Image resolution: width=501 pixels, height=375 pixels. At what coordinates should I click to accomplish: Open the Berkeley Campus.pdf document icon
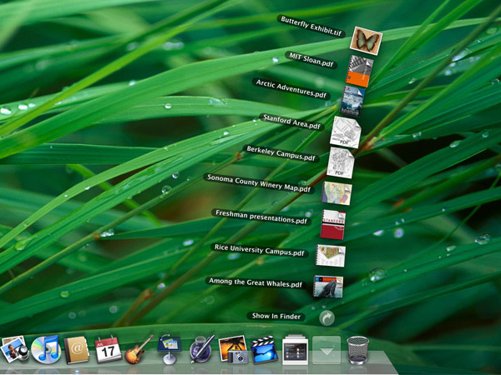[x=341, y=162]
